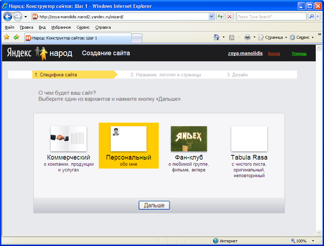Open recent pages dropdown next to Forward
Screen dimensions: 324x246
(x=26, y=17)
